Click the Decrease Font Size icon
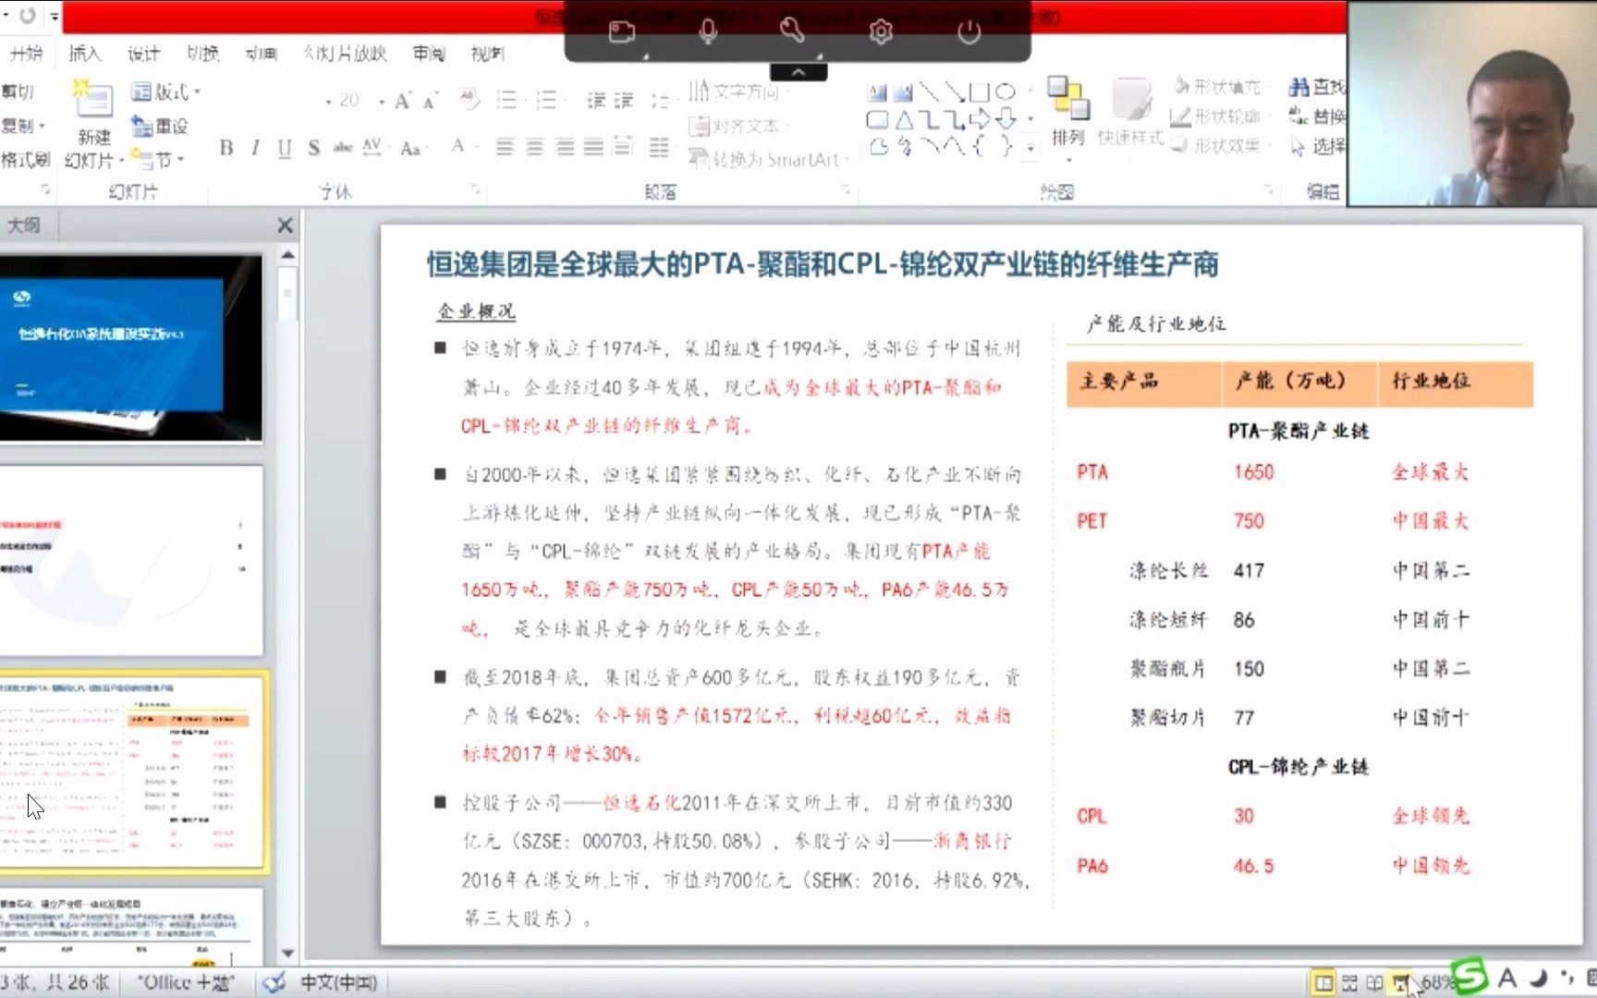Image resolution: width=1597 pixels, height=998 pixels. (x=429, y=101)
